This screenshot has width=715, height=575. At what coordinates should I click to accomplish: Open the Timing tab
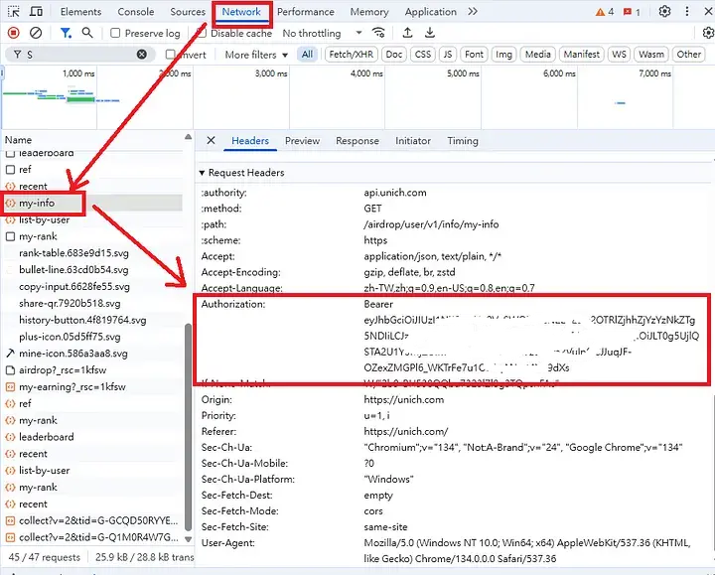[x=463, y=141]
